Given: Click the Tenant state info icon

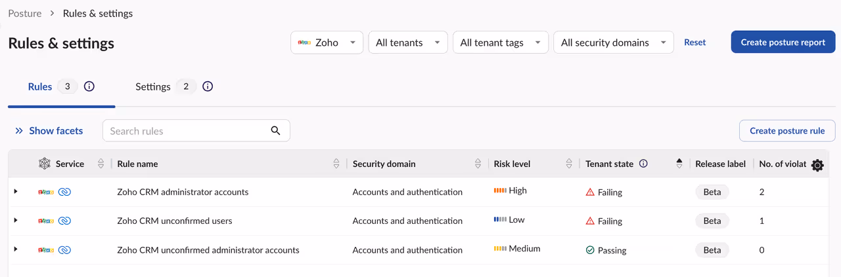Looking at the screenshot, I should [x=643, y=164].
